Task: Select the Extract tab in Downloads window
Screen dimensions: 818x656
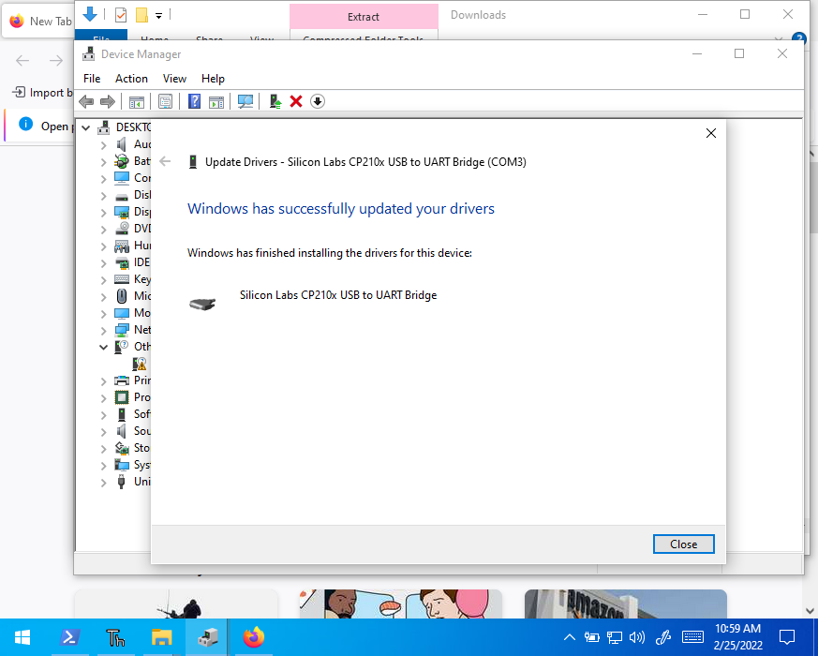Action: 364,17
